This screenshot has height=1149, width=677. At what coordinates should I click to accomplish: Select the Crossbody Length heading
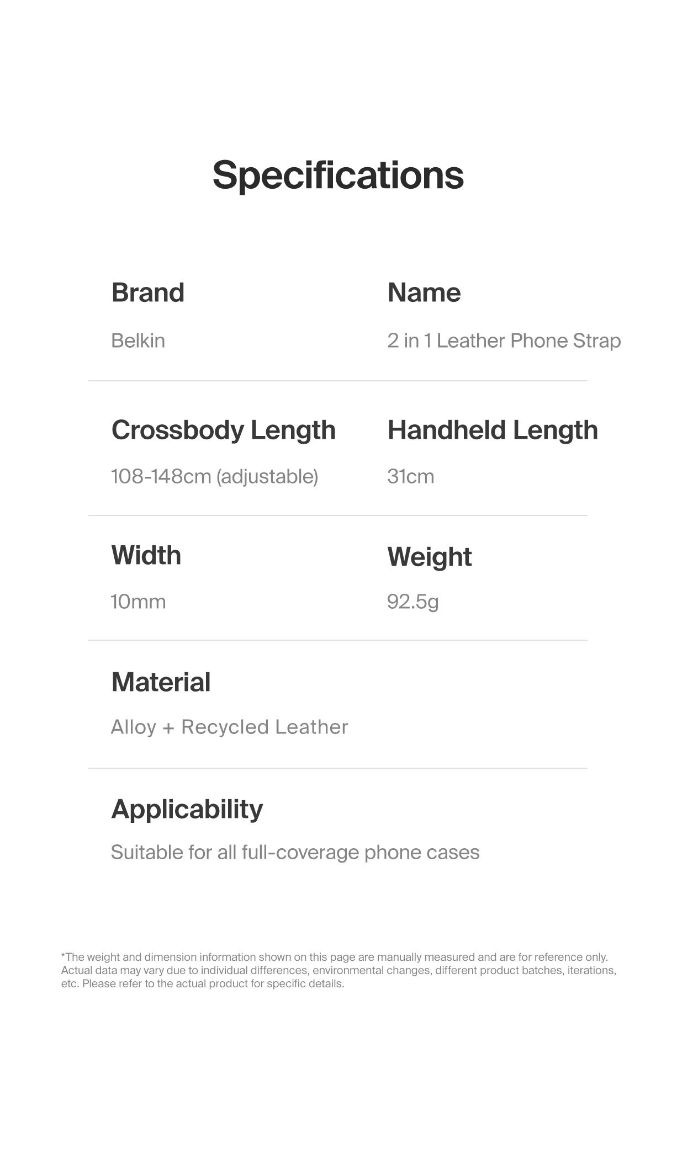coord(223,430)
